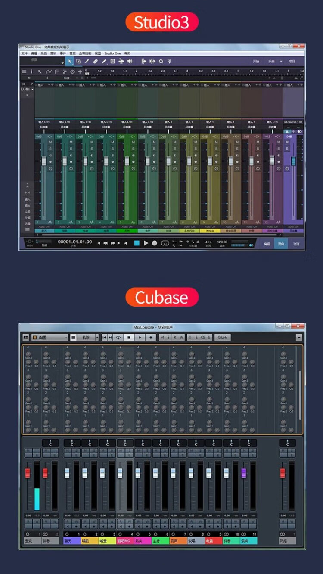This screenshot has height=574, width=323.
Task: Open the 帮助 menu in Studio One
Action: tap(127, 53)
